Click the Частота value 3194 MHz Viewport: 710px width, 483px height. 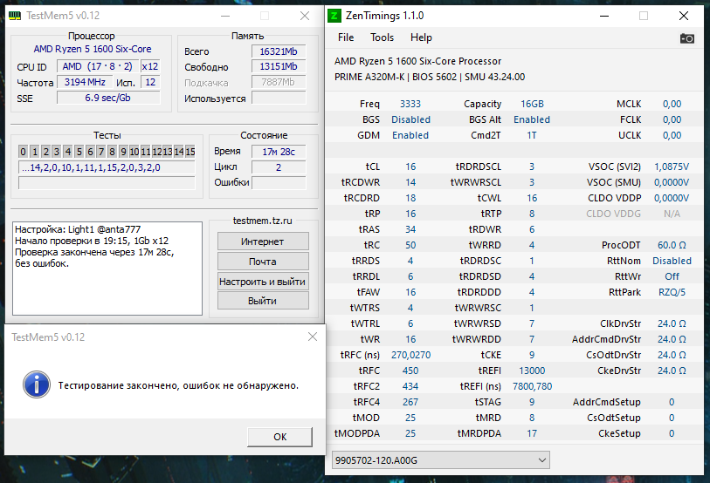85,82
